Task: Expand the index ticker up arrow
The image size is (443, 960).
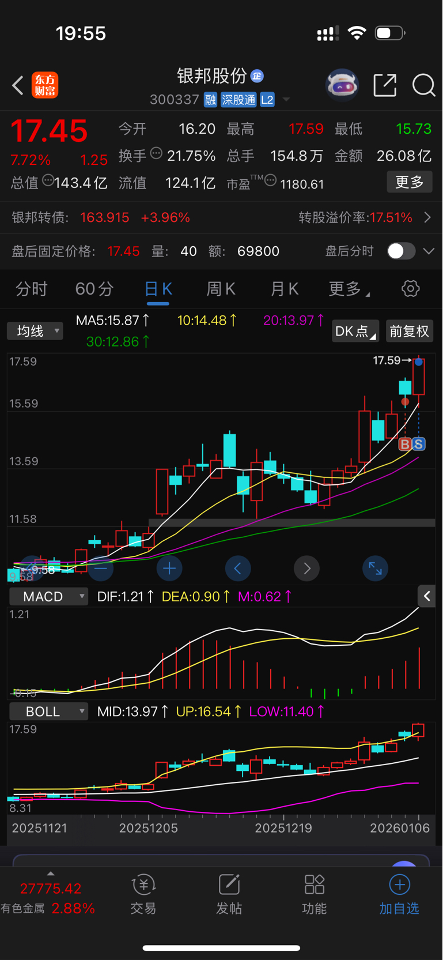Action: click(x=51, y=874)
